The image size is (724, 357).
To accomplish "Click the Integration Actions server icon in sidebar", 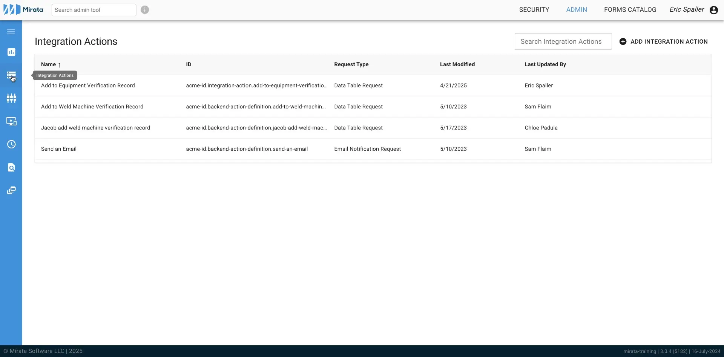I will tap(11, 75).
